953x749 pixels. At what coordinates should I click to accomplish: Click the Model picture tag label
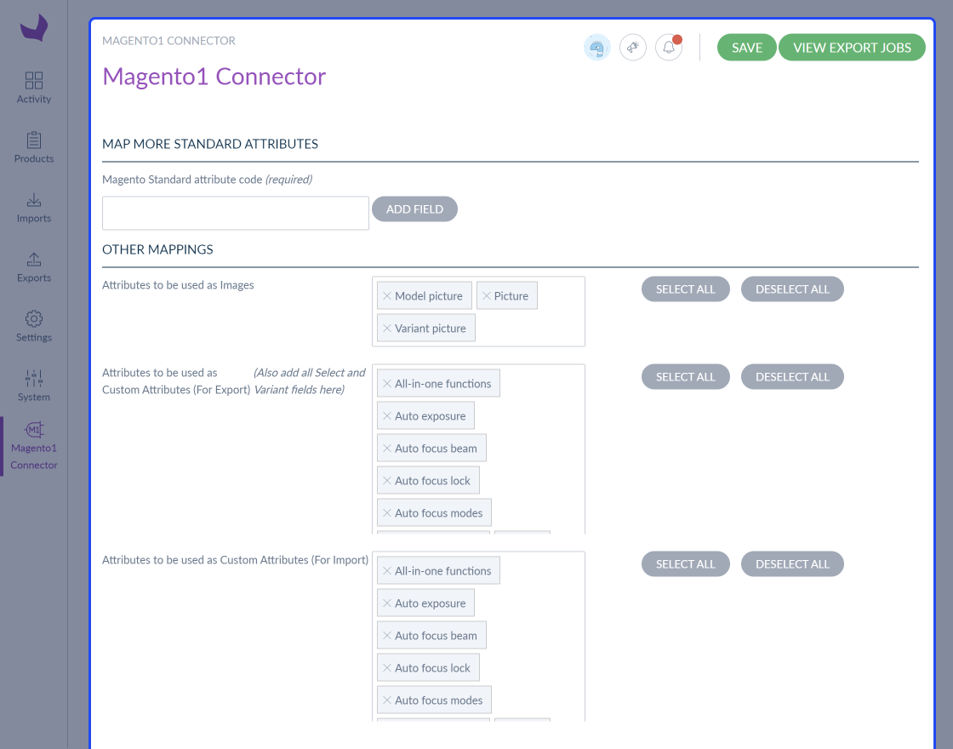pos(429,296)
